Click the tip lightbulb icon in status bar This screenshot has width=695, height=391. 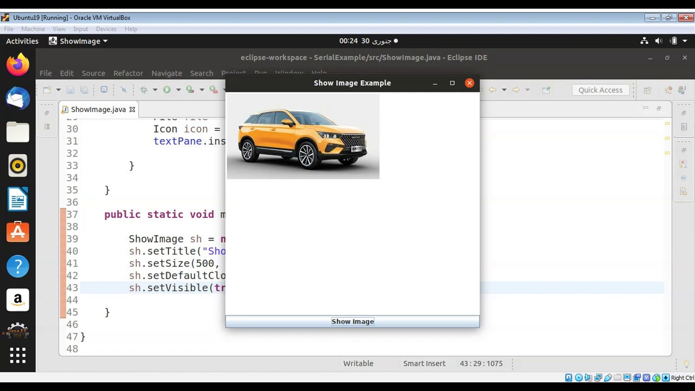pos(686,364)
